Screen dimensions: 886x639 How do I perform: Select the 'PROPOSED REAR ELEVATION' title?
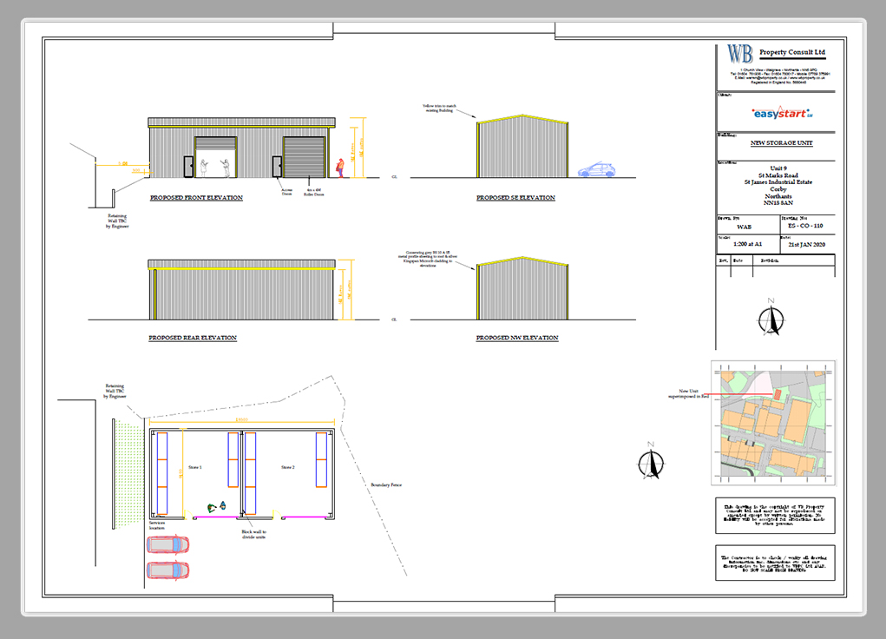tap(193, 338)
